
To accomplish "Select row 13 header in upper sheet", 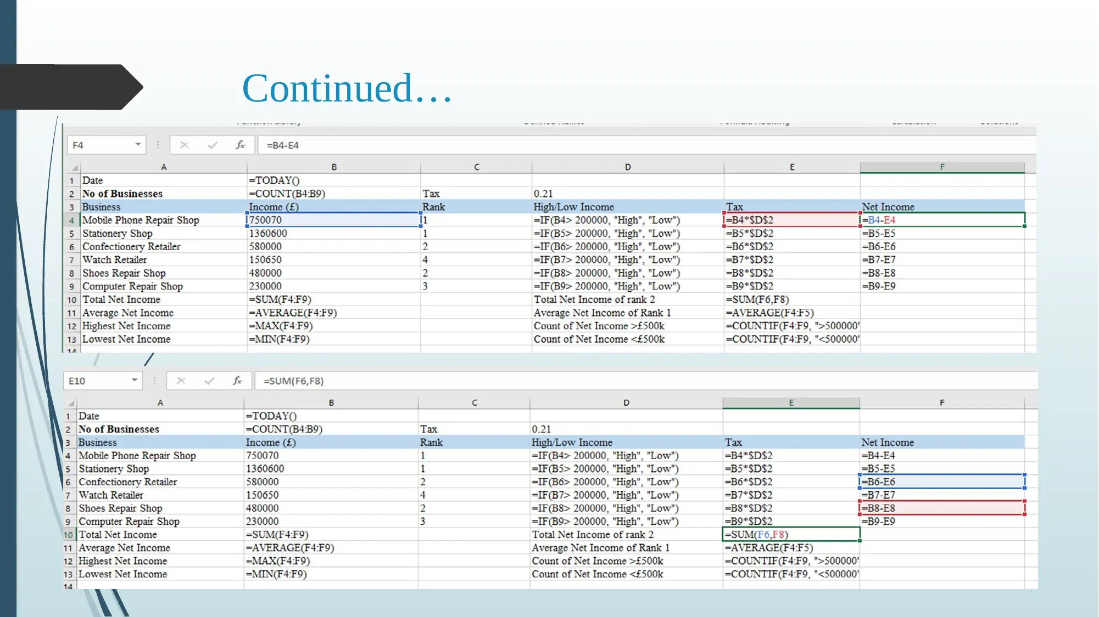I will pos(72,339).
